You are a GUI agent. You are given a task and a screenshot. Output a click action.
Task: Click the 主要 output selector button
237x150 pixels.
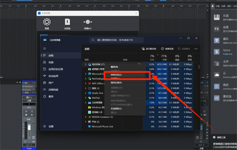tap(29, 101)
